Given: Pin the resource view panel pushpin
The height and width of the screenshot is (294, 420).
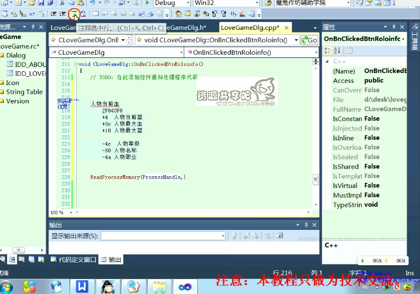Looking at the screenshot, I should coord(33,27).
